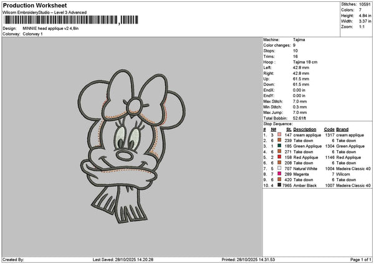Click the zoom value '1:1'

pyautogui.click(x=362, y=27)
